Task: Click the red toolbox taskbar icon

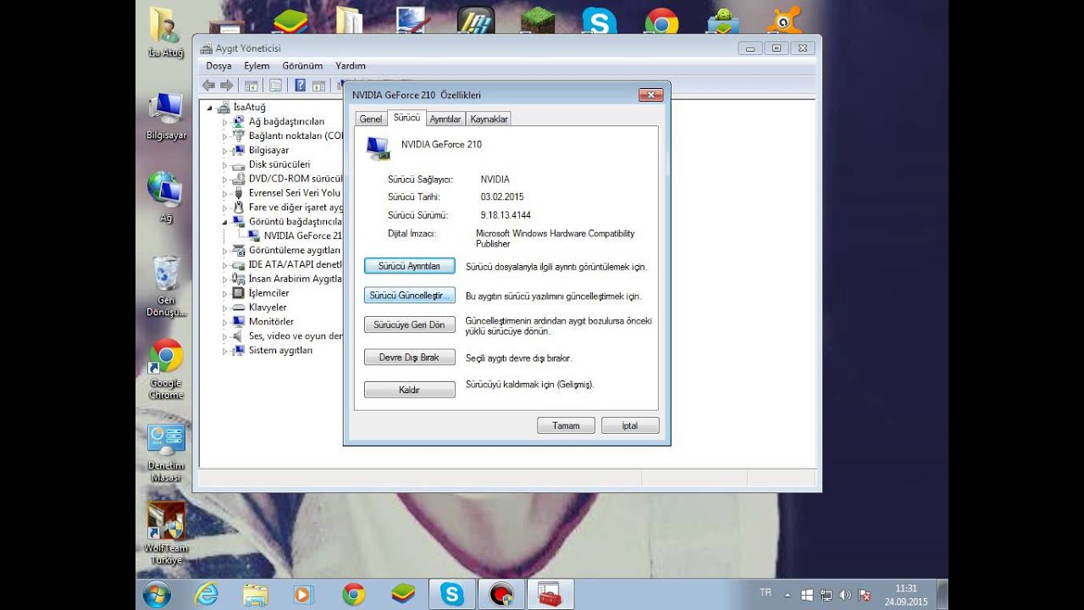Action: tap(550, 594)
